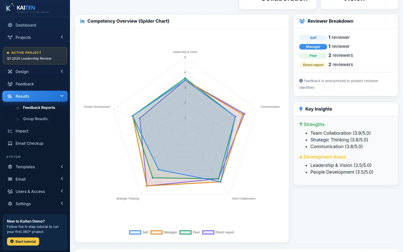Viewport: 403px width, 252px height.
Task: Click the Impact line-chart icon
Action: coord(10,131)
